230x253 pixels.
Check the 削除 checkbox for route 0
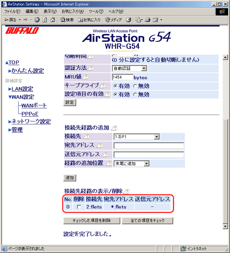[x=79, y=207]
